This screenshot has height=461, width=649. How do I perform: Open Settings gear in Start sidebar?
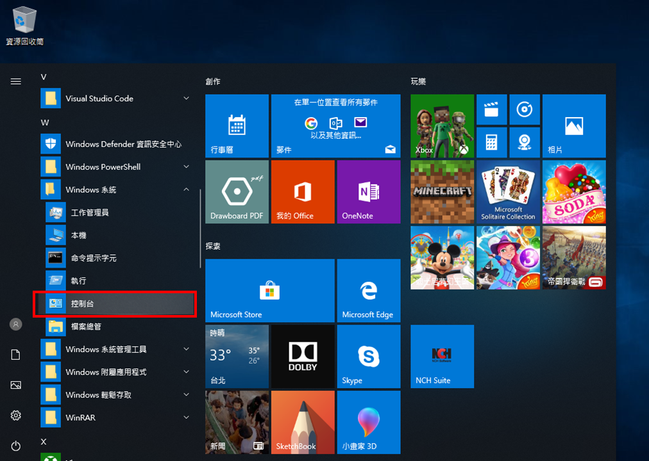(x=16, y=415)
